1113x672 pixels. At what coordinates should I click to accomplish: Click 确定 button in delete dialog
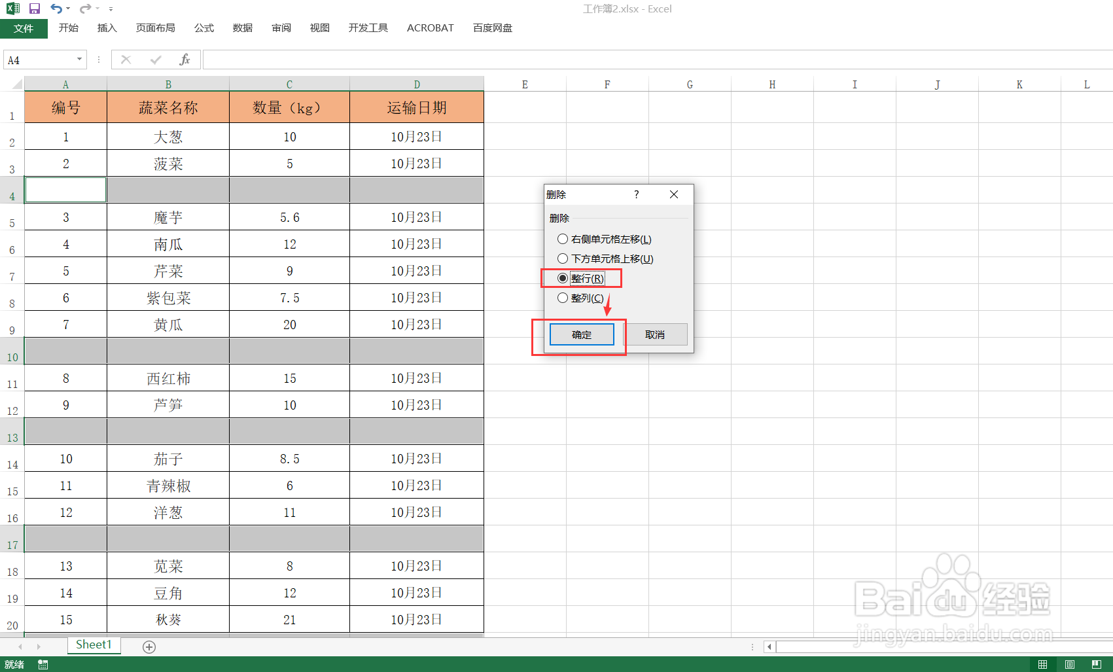click(582, 334)
